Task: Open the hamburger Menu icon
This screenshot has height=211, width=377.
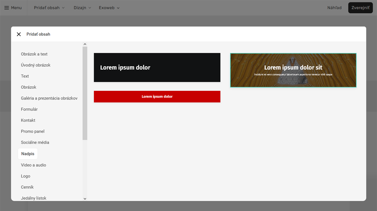Action: (x=7, y=8)
